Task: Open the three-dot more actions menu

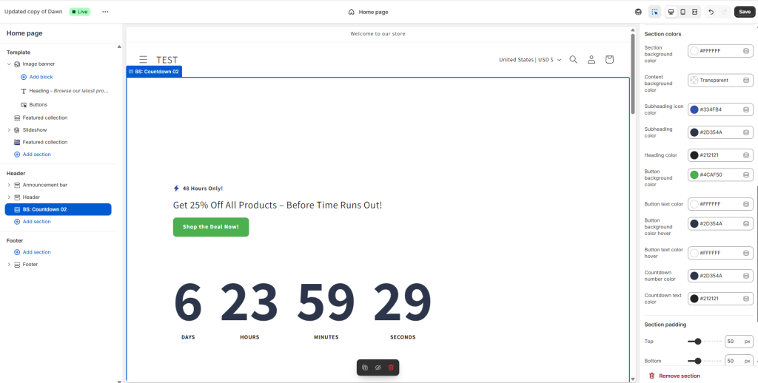Action: 105,12
